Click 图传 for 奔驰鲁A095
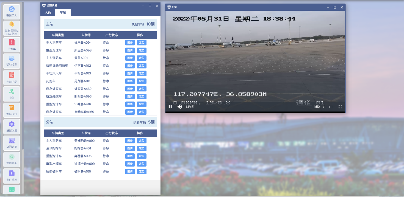 pyautogui.click(x=130, y=156)
